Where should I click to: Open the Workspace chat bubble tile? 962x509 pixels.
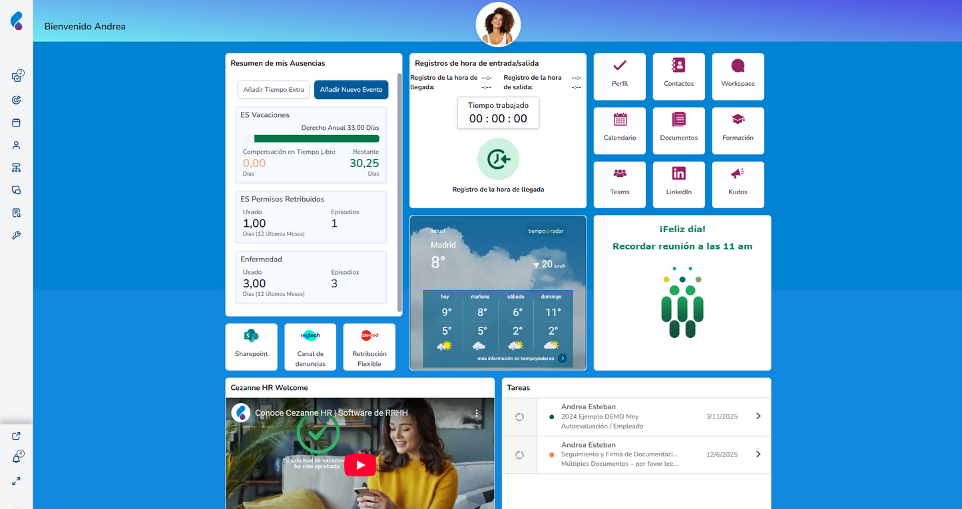pos(738,77)
